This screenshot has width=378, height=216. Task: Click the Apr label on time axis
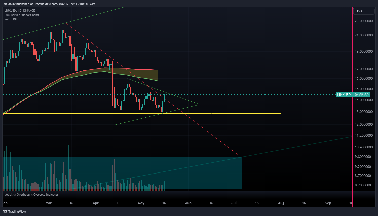point(96,203)
